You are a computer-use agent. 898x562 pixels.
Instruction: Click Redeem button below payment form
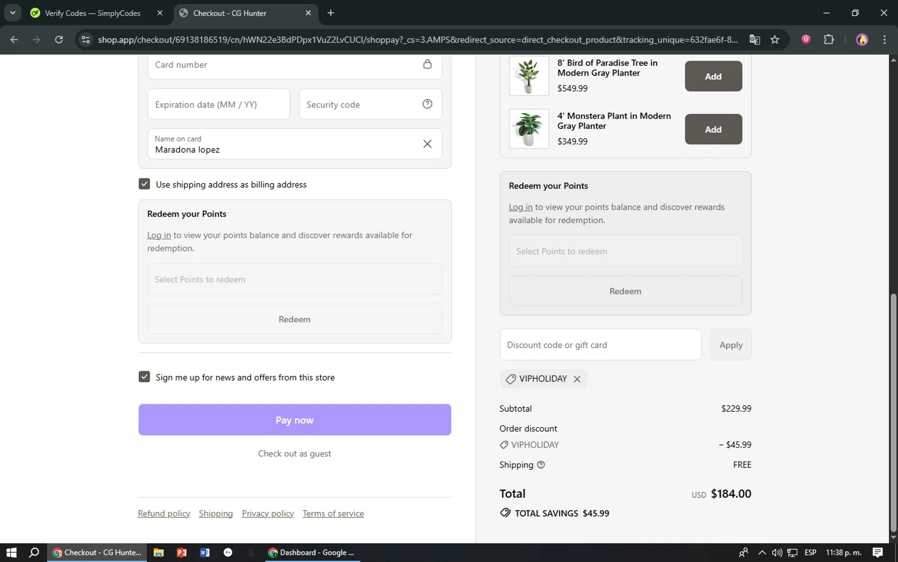point(295,319)
